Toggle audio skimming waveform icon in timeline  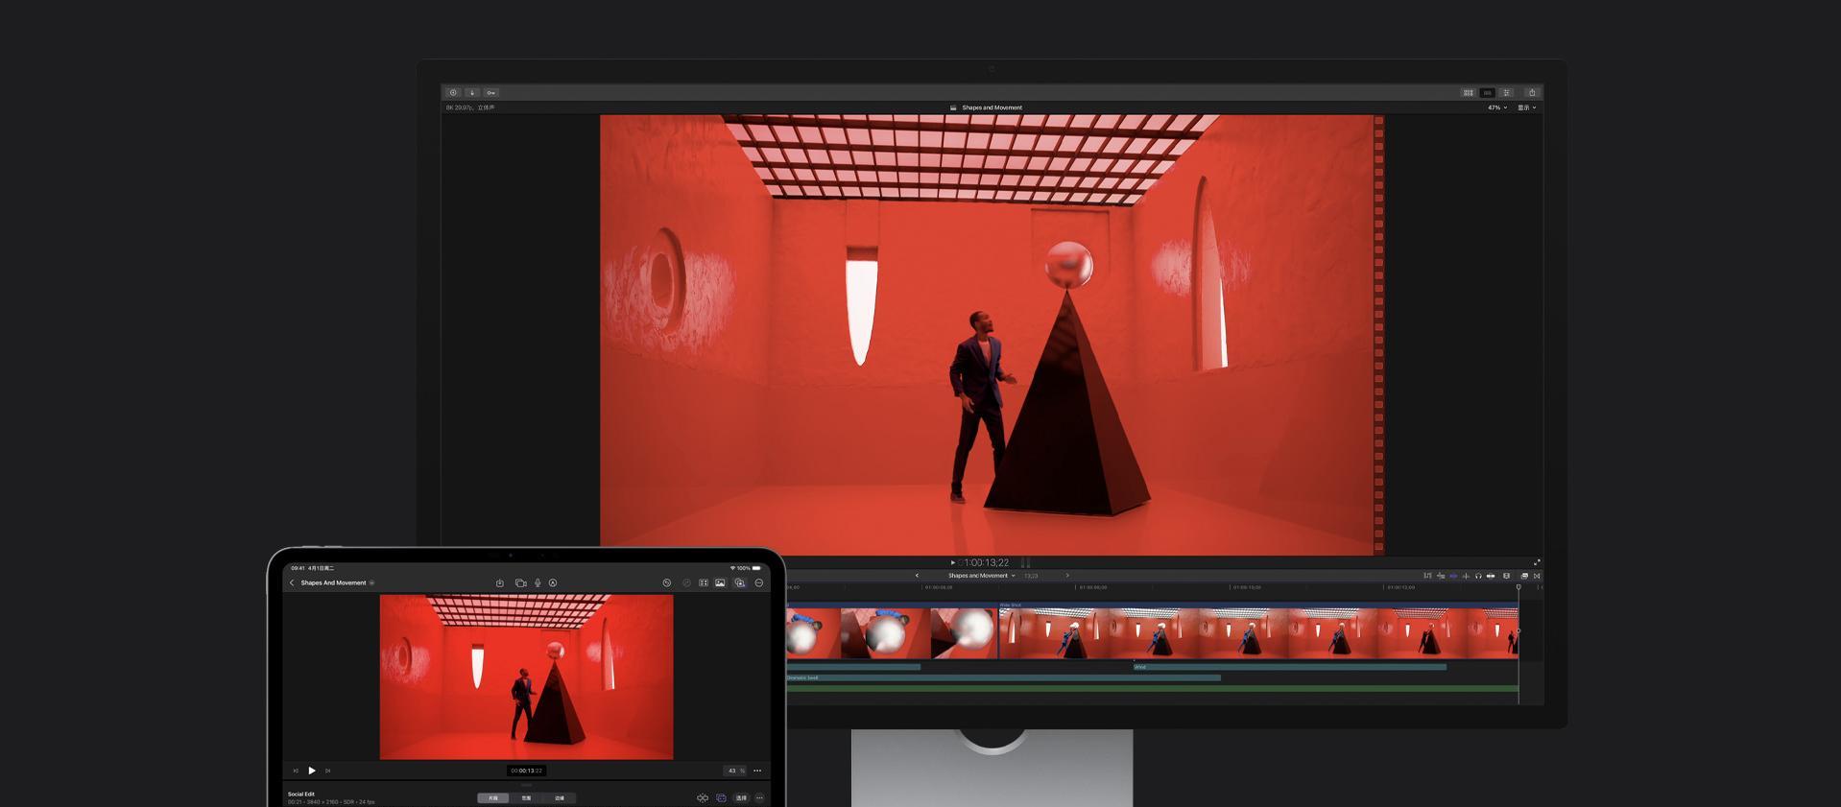pyautogui.click(x=1441, y=576)
